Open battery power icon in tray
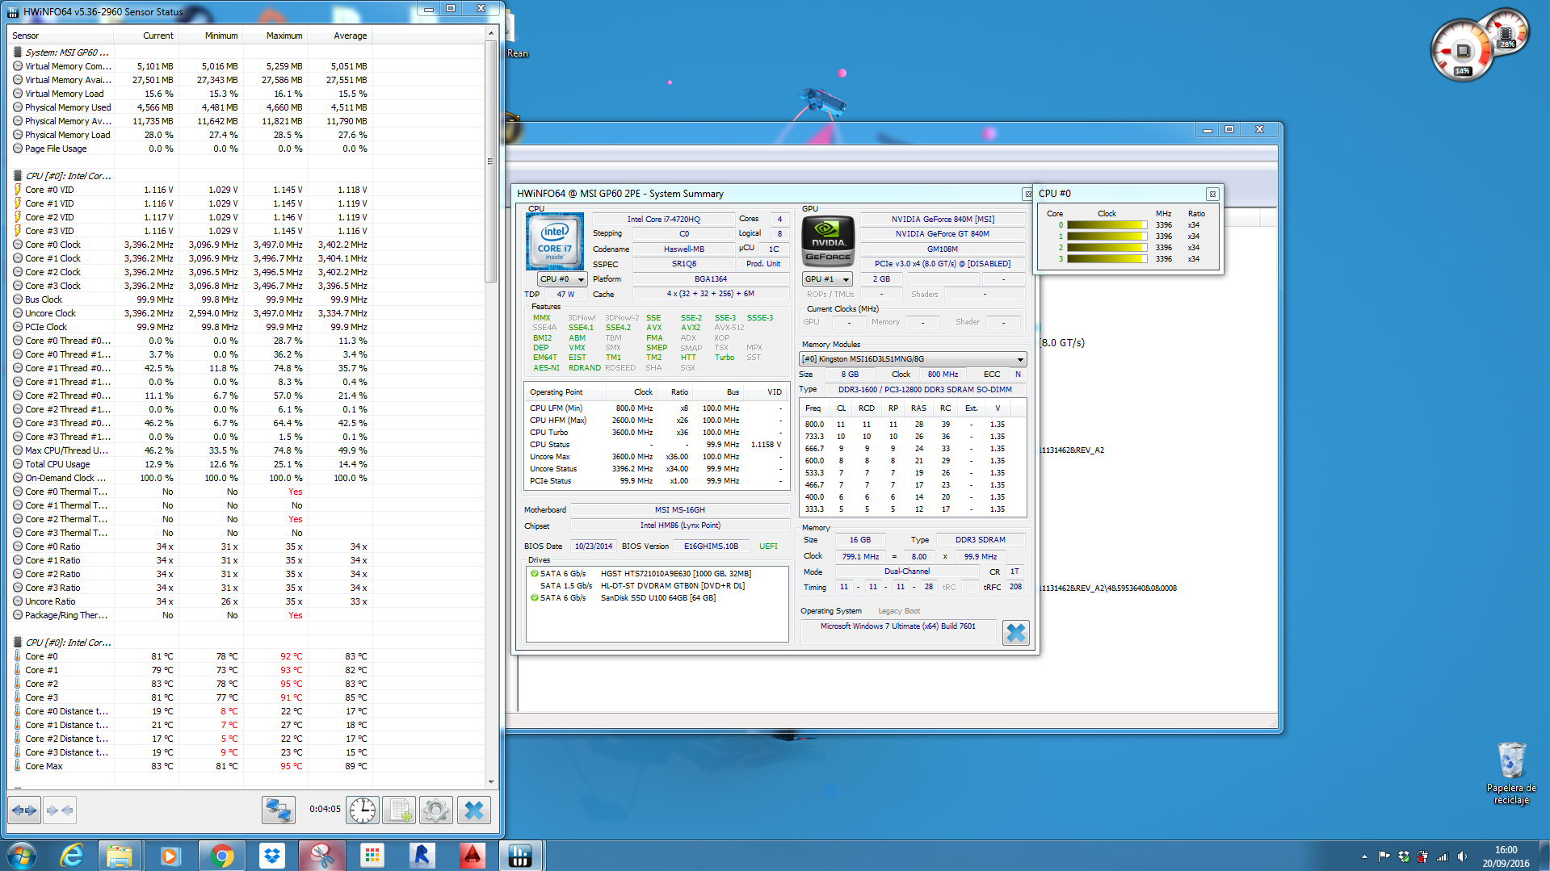 (1422, 856)
